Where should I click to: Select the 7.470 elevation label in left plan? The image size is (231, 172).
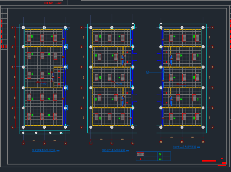click(43, 84)
